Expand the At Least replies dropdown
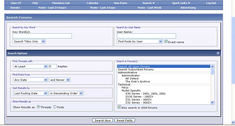Image resolution: width=235 pixels, height=126 pixels. 30,66
